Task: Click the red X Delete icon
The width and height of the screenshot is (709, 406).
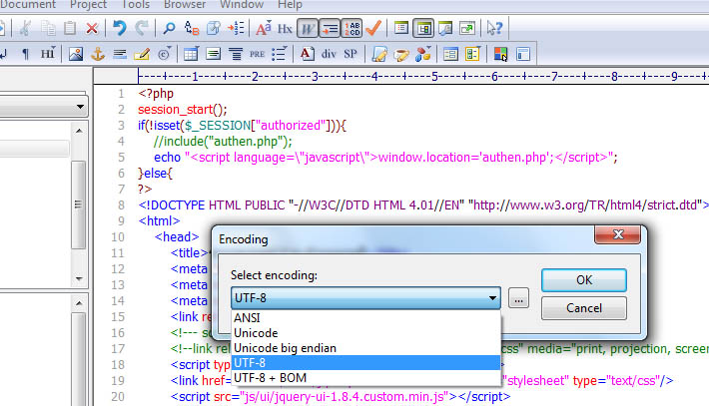Action: click(x=92, y=29)
